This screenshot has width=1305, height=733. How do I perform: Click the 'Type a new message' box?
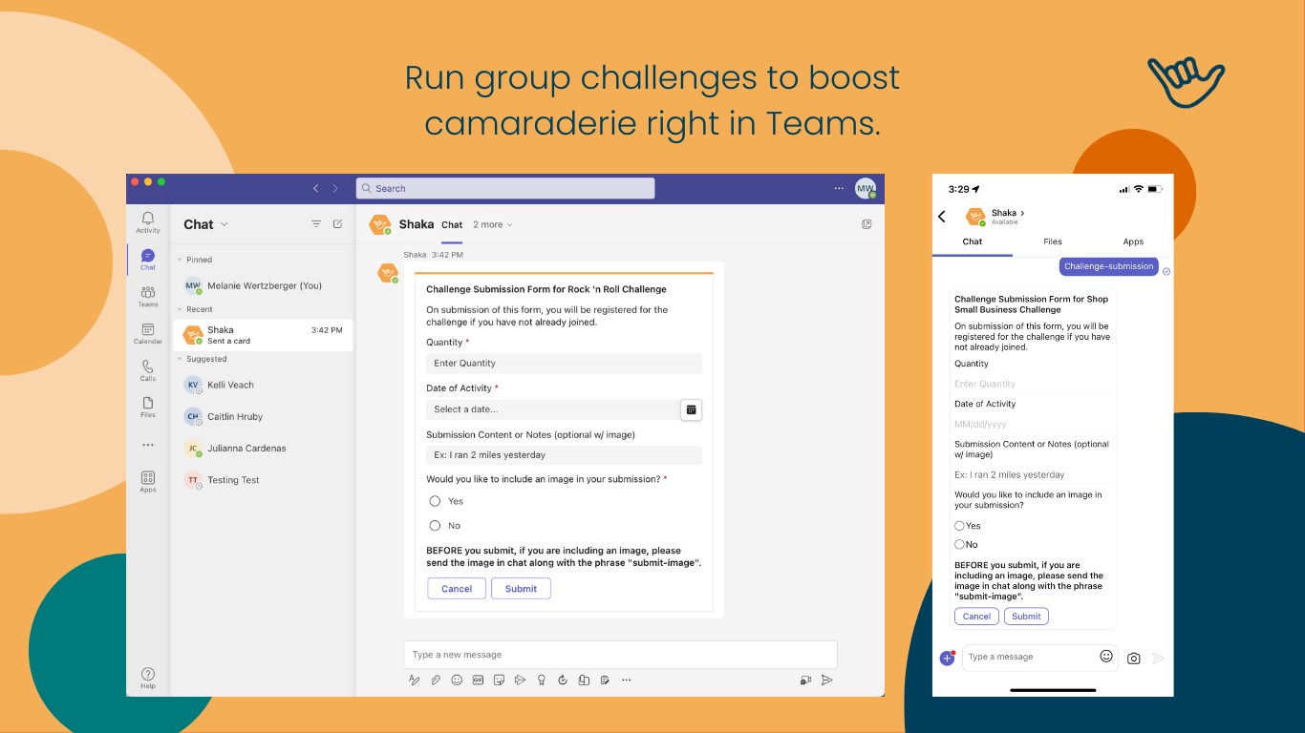pos(621,655)
